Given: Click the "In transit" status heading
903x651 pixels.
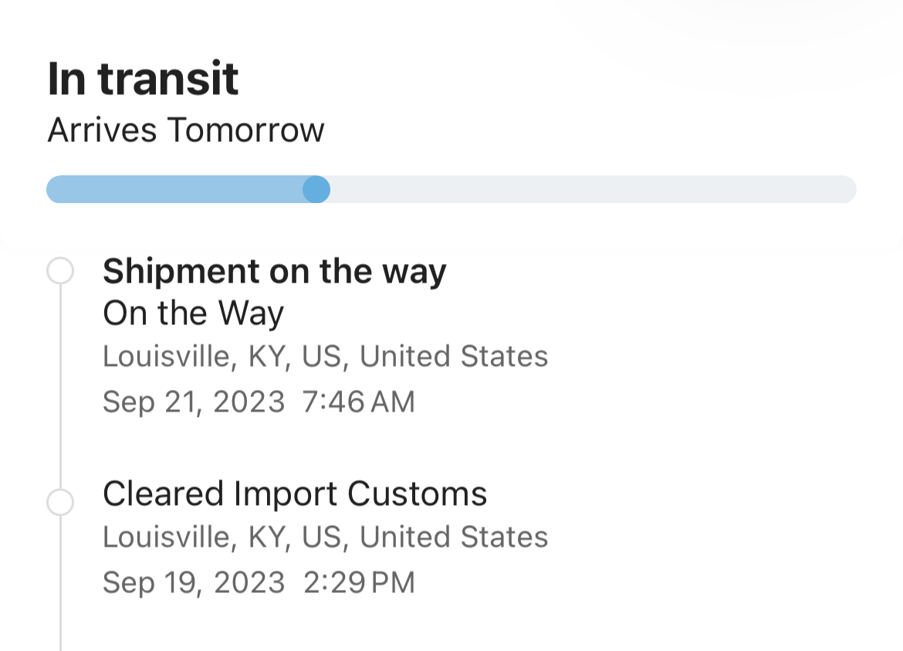Looking at the screenshot, I should click(x=143, y=79).
